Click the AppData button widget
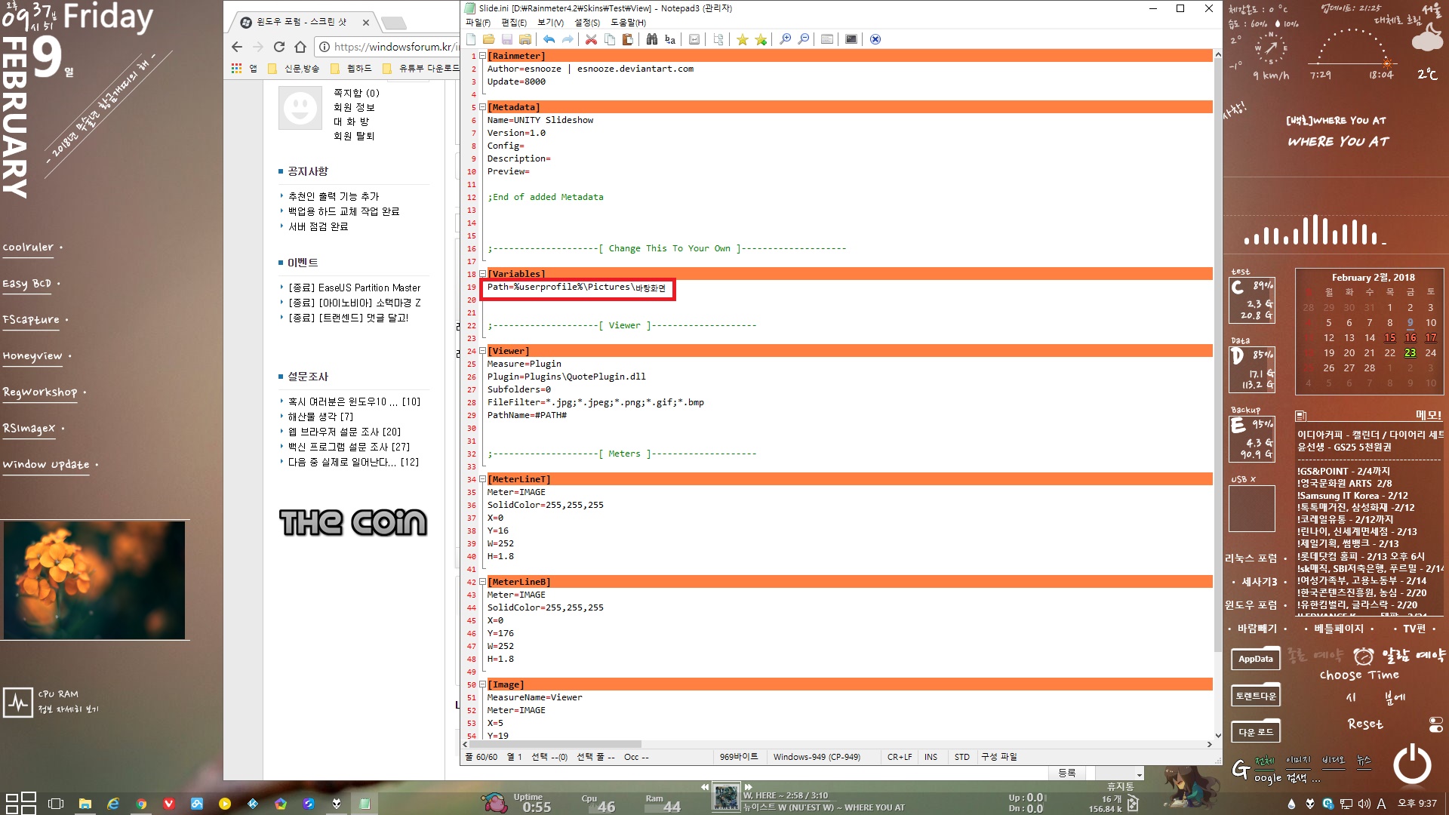1449x815 pixels. click(1256, 659)
